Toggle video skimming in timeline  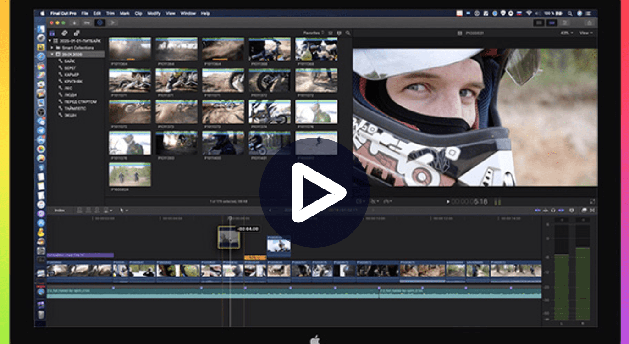tap(537, 210)
